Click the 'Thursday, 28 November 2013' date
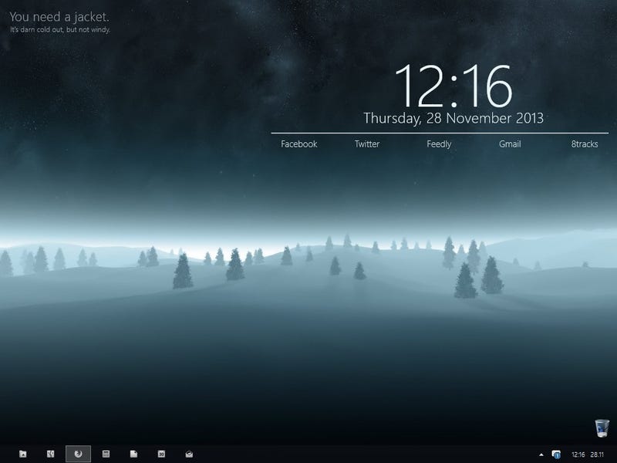The width and height of the screenshot is (617, 463). tap(453, 118)
